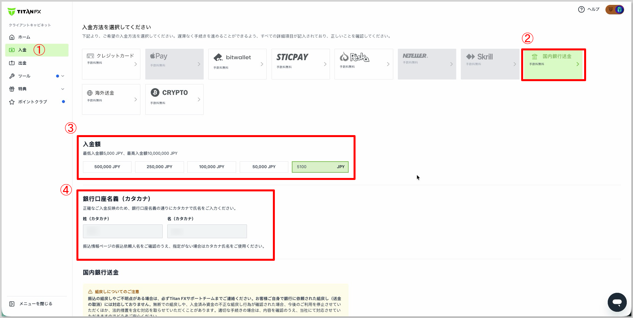633x318 pixels.
Task: Click the star icon for ポイントクラブ
Action: pyautogui.click(x=12, y=102)
